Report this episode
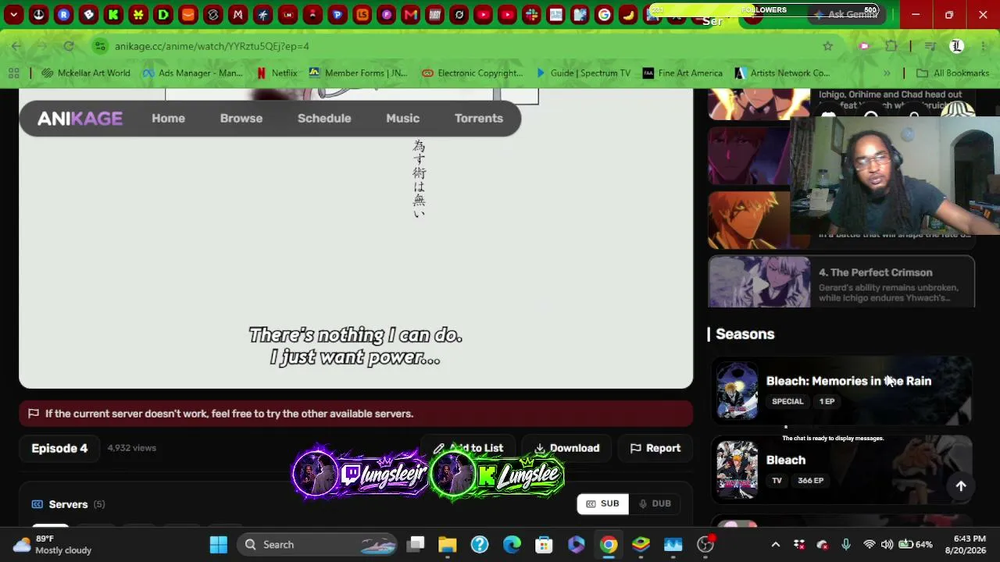Viewport: 1000px width, 562px height. 655,448
